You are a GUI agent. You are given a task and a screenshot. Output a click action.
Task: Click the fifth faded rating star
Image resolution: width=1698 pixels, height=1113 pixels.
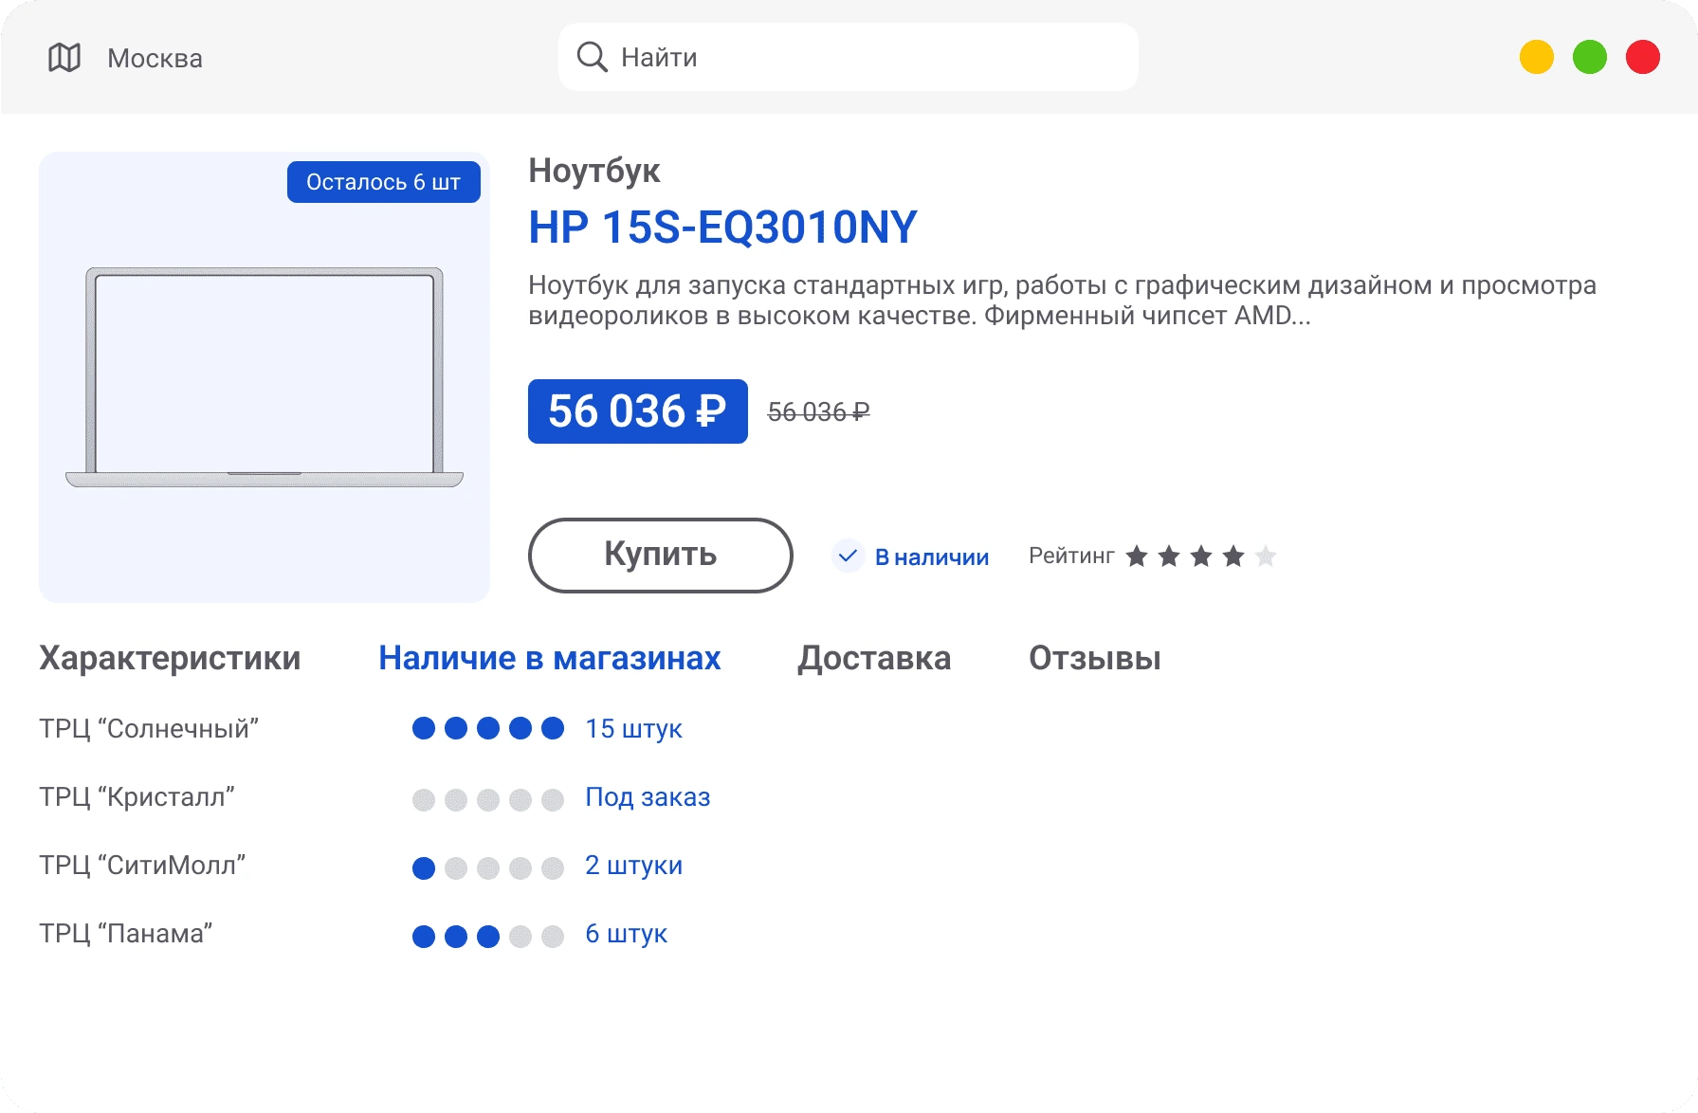(1266, 556)
